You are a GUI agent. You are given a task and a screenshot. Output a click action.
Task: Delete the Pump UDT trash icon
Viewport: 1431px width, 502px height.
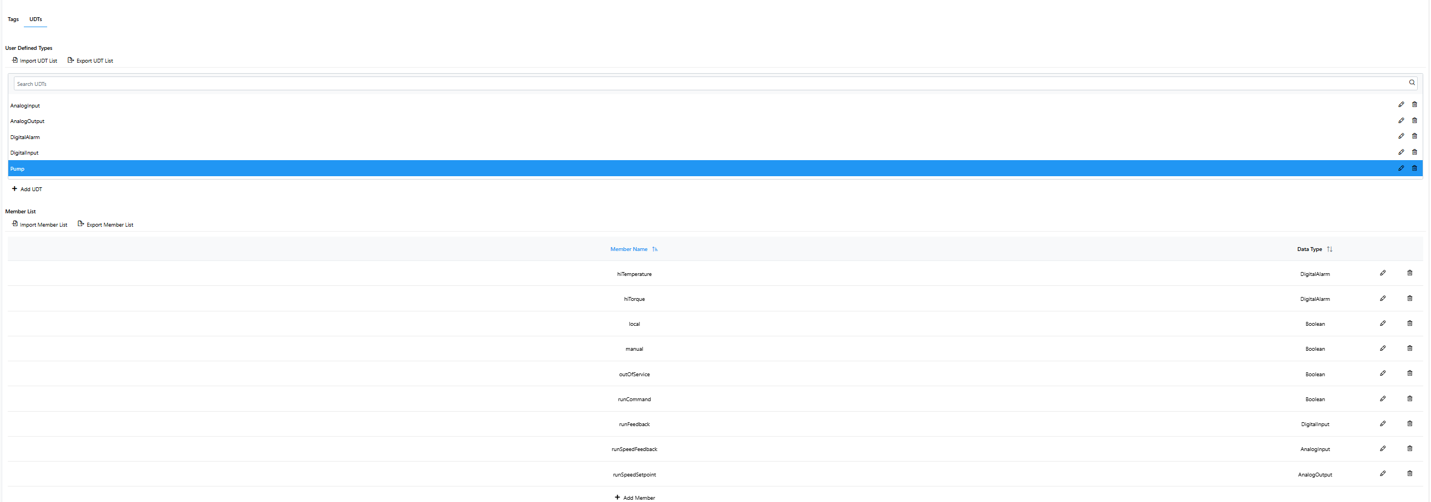point(1414,168)
